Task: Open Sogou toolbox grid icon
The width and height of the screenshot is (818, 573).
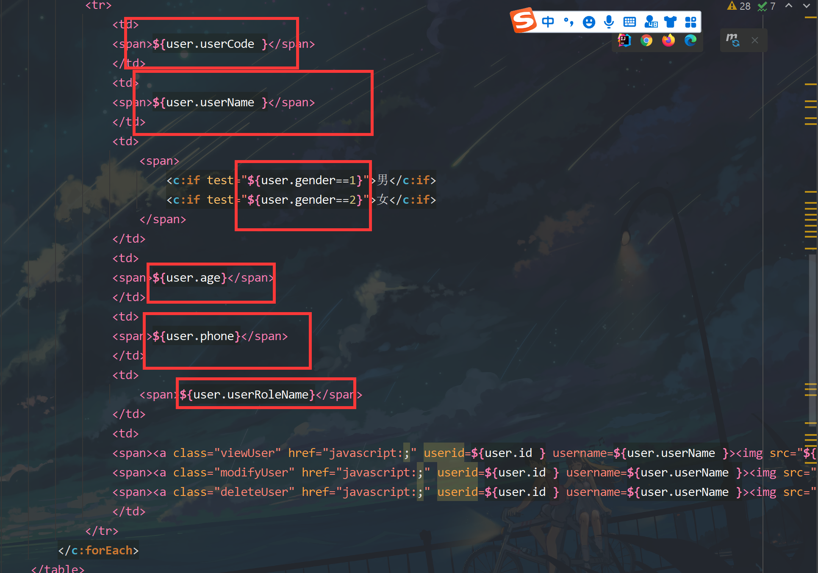Action: coord(690,22)
